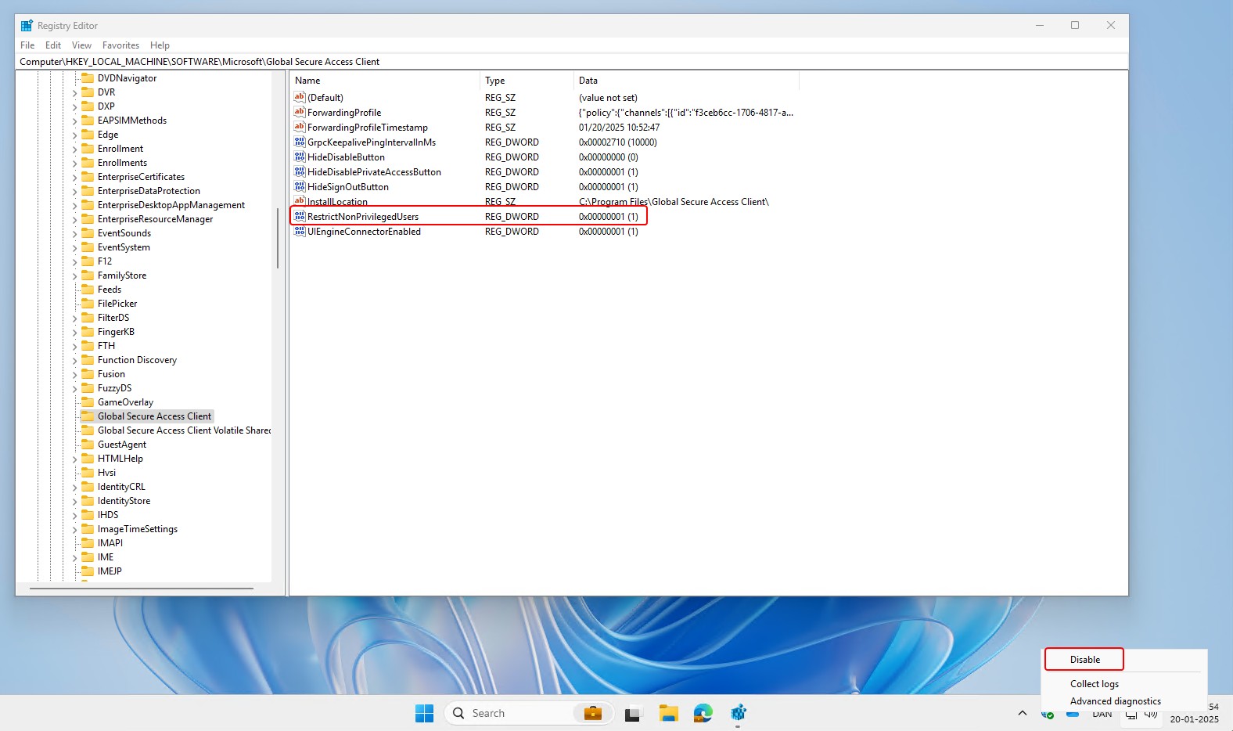Viewport: 1233px width, 731px height.
Task: Choose Collect logs in the tray menu
Action: [x=1094, y=684]
